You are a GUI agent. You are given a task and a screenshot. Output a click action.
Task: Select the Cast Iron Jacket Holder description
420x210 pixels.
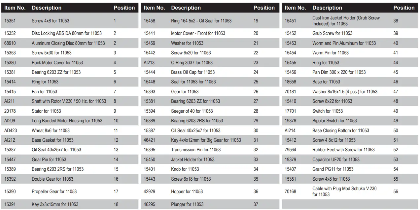[x=346, y=21]
